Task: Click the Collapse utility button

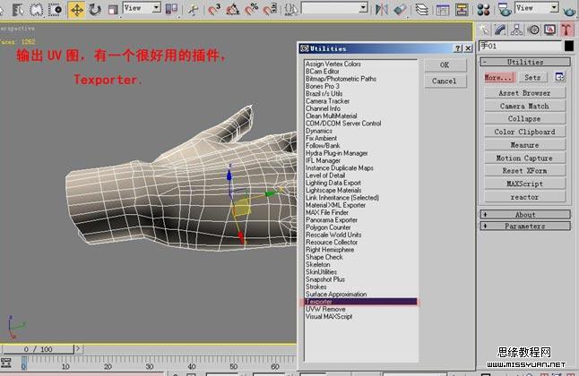Action: (x=524, y=119)
